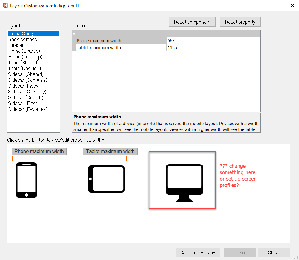Edit the Phone maximum width value 667
This screenshot has height=260, width=299.
[213, 40]
